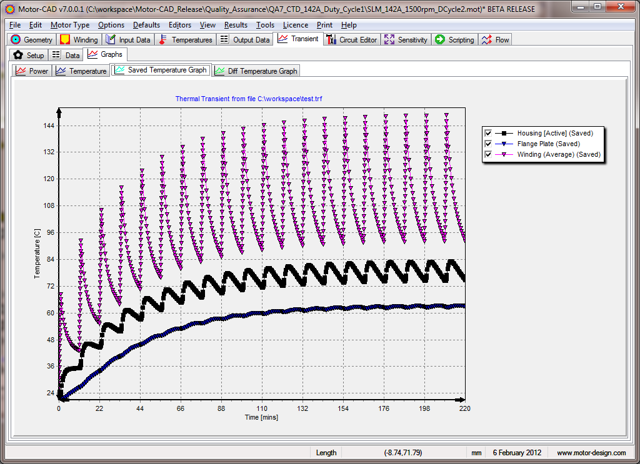This screenshot has width=640, height=464.
Task: Click the Setup gear icon
Action: point(18,55)
